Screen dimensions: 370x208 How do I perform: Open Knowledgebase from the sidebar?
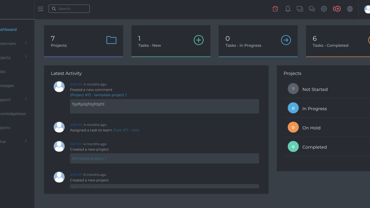pos(12,114)
